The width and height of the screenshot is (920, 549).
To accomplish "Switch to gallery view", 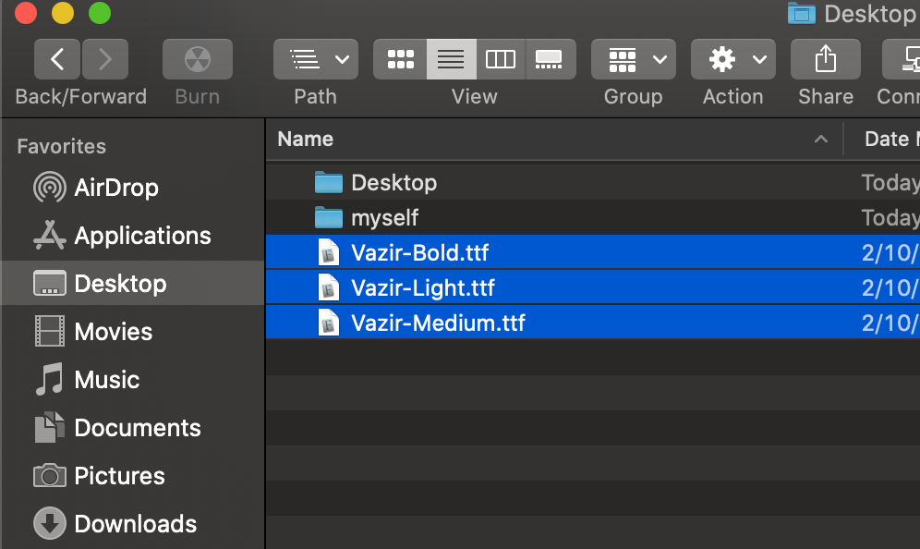I will click(550, 58).
